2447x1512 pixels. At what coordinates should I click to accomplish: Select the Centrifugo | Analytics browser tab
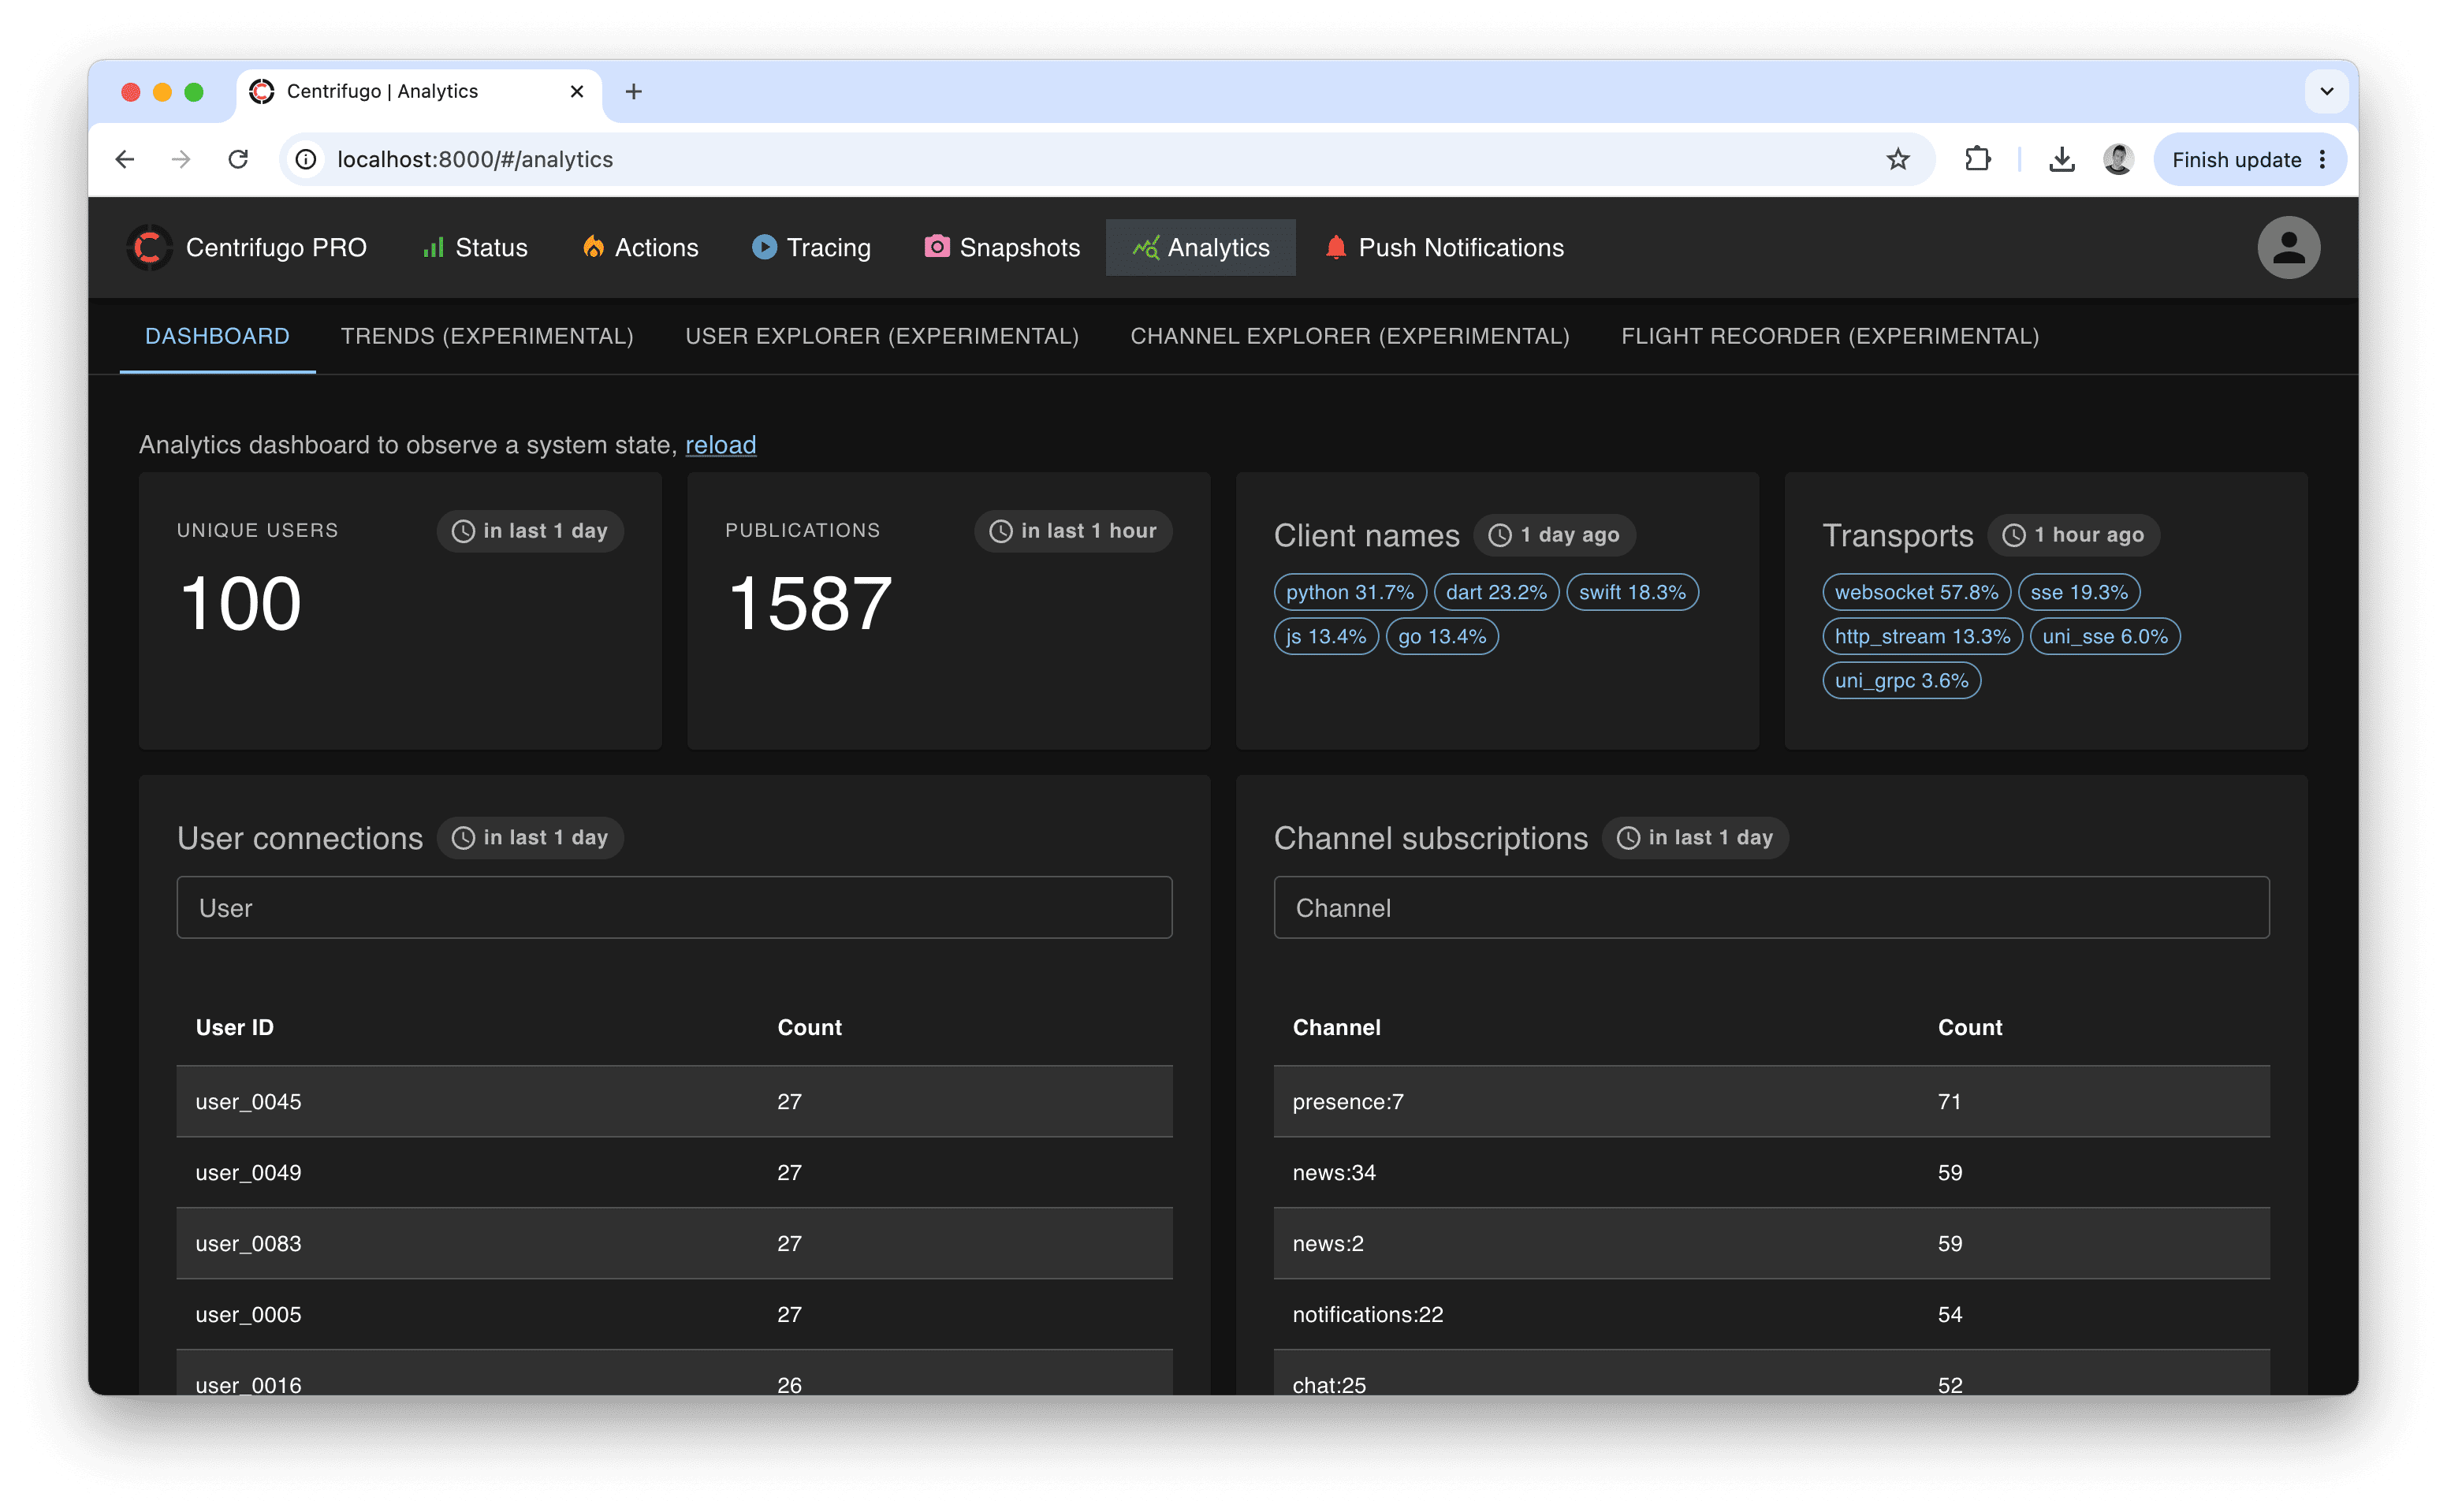(420, 92)
